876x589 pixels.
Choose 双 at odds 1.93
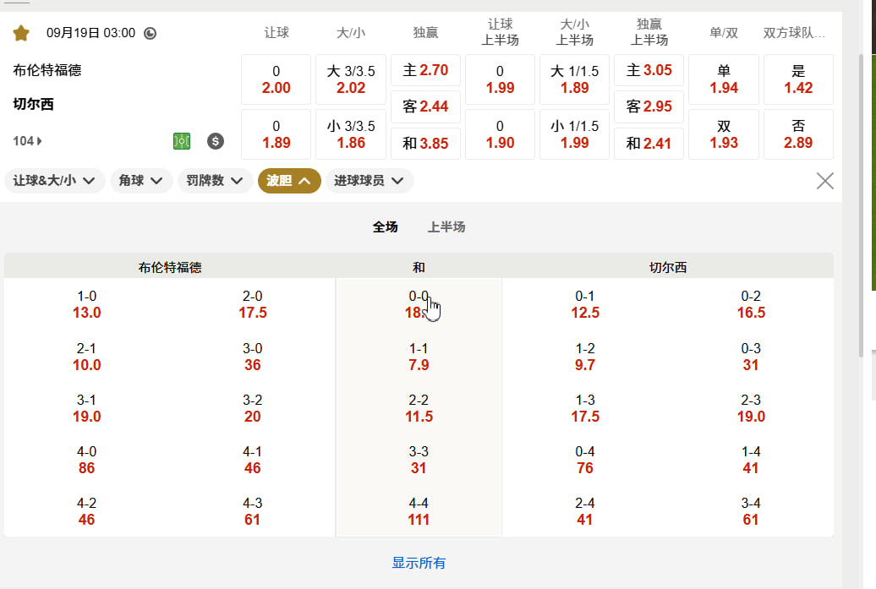724,134
